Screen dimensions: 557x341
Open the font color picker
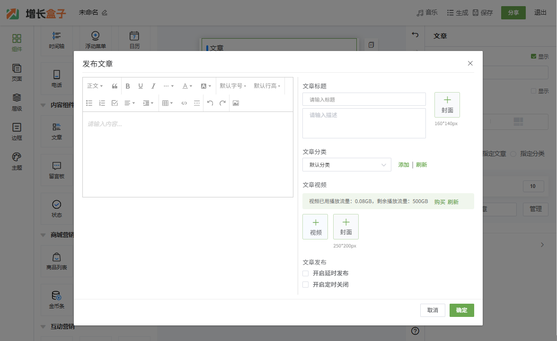187,86
